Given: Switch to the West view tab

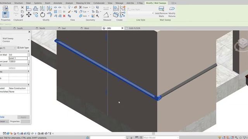Looking at the screenshot, I should 86,28.
